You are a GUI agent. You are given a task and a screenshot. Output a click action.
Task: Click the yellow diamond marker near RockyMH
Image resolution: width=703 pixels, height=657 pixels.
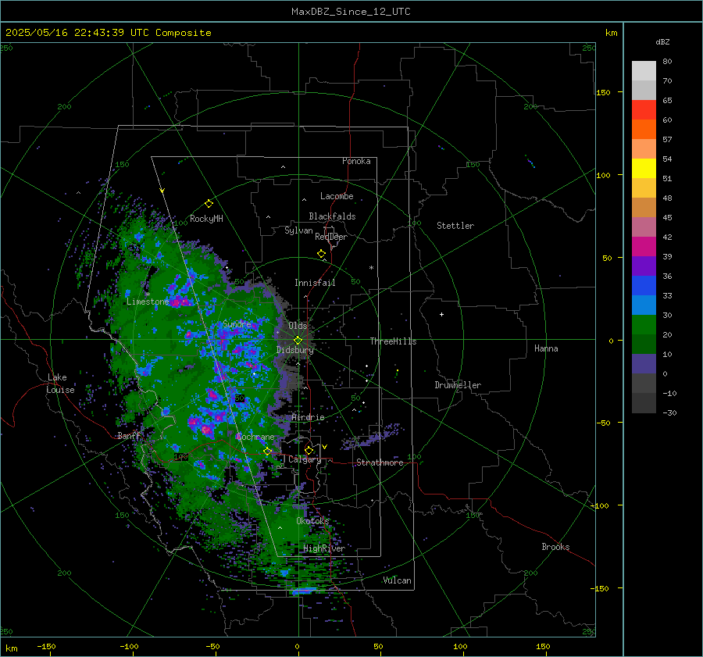click(209, 204)
